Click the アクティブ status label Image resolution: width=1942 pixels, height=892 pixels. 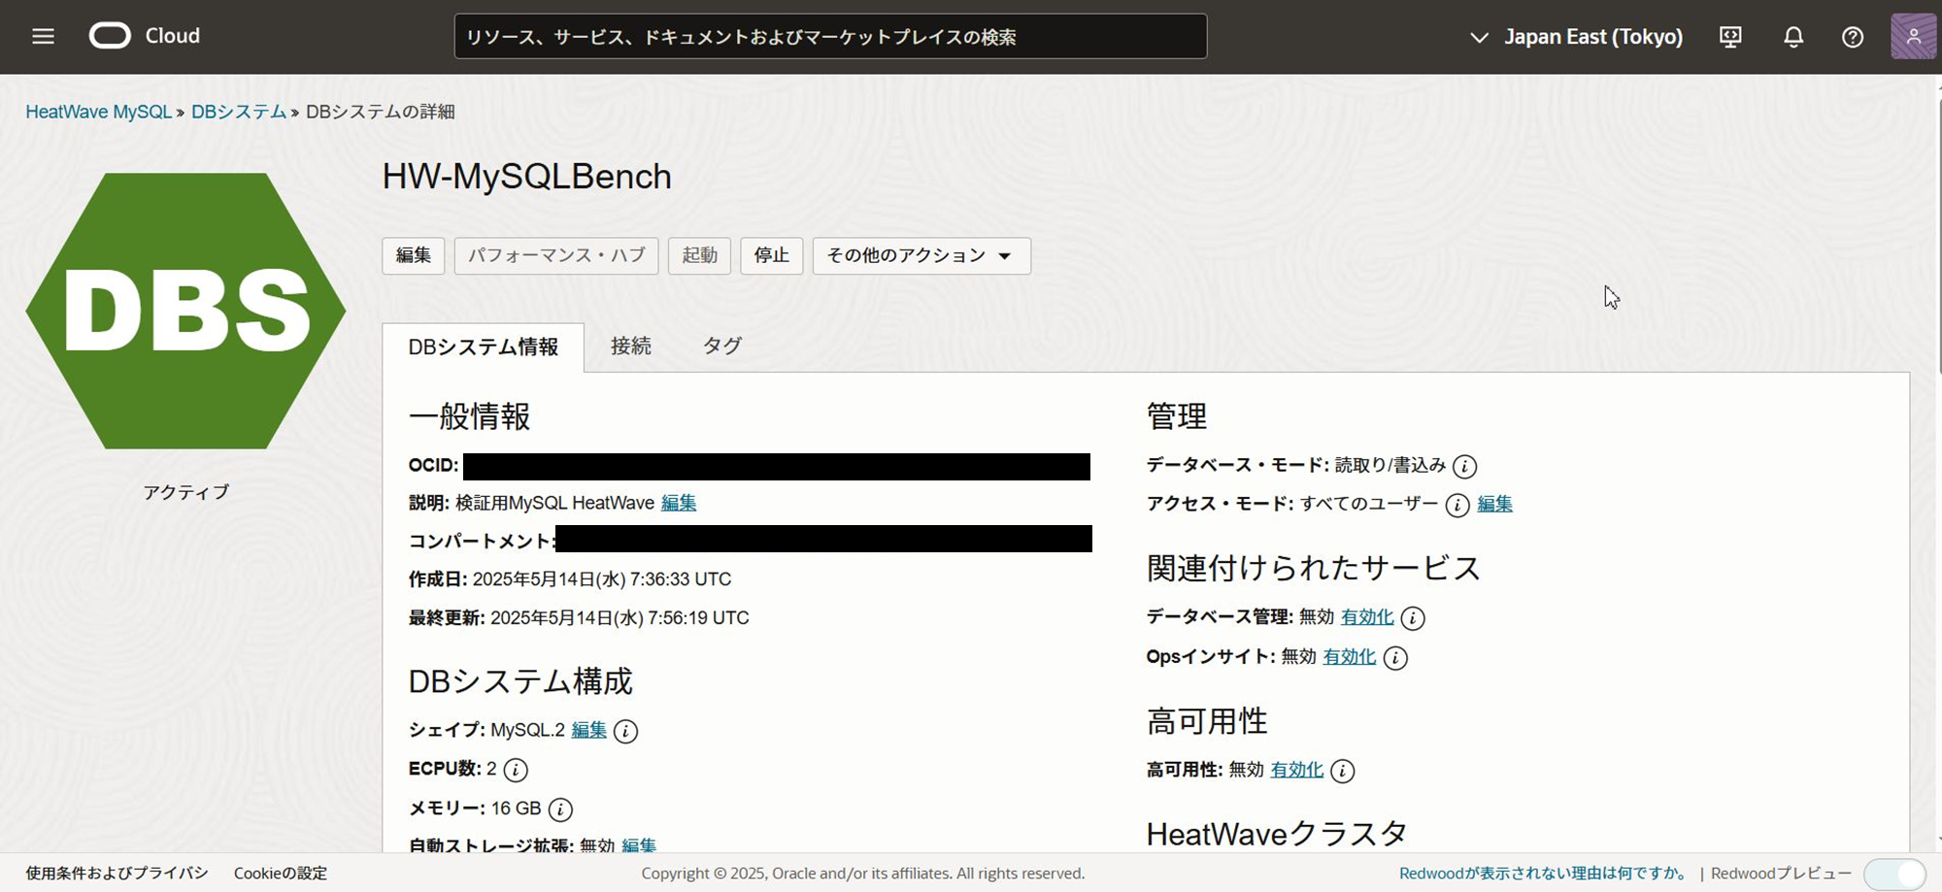coord(185,492)
